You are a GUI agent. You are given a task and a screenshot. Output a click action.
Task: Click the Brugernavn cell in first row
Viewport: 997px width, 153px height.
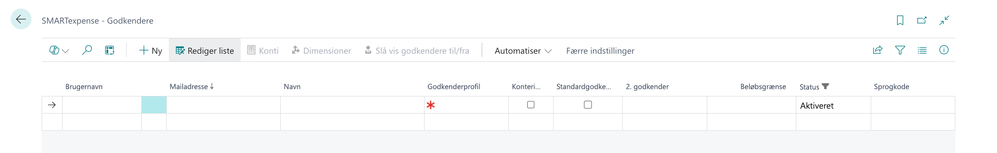[x=102, y=105]
